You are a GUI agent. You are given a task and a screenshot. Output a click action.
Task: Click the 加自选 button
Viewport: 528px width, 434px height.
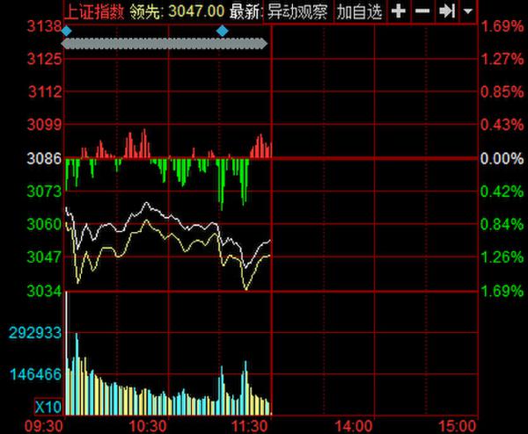pos(361,11)
